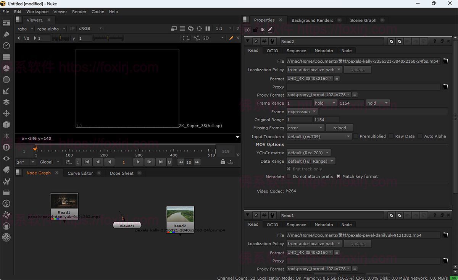
Task: Click the reload button next to Original Range
Action: point(339,128)
